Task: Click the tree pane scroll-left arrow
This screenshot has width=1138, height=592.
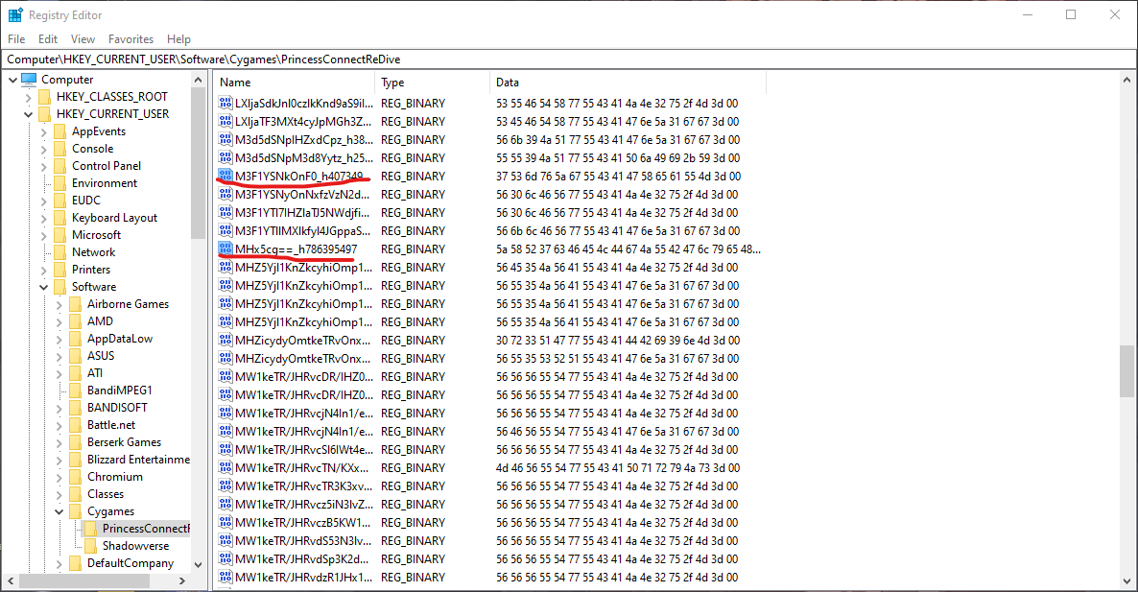Action: point(11,581)
